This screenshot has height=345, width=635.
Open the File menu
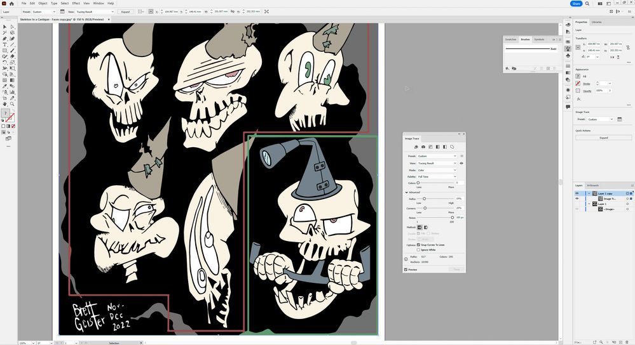click(x=24, y=3)
